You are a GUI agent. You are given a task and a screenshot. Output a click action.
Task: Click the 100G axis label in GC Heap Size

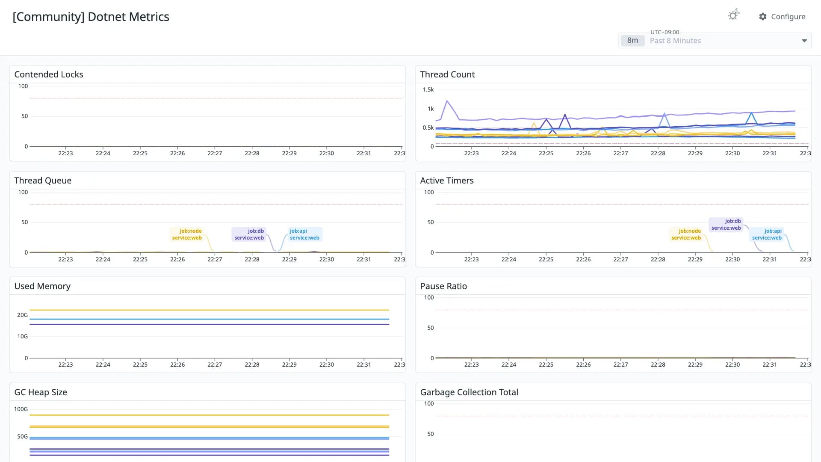pyautogui.click(x=21, y=409)
